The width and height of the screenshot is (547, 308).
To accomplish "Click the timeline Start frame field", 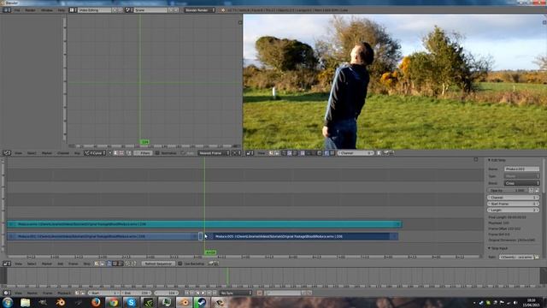I will (103, 293).
